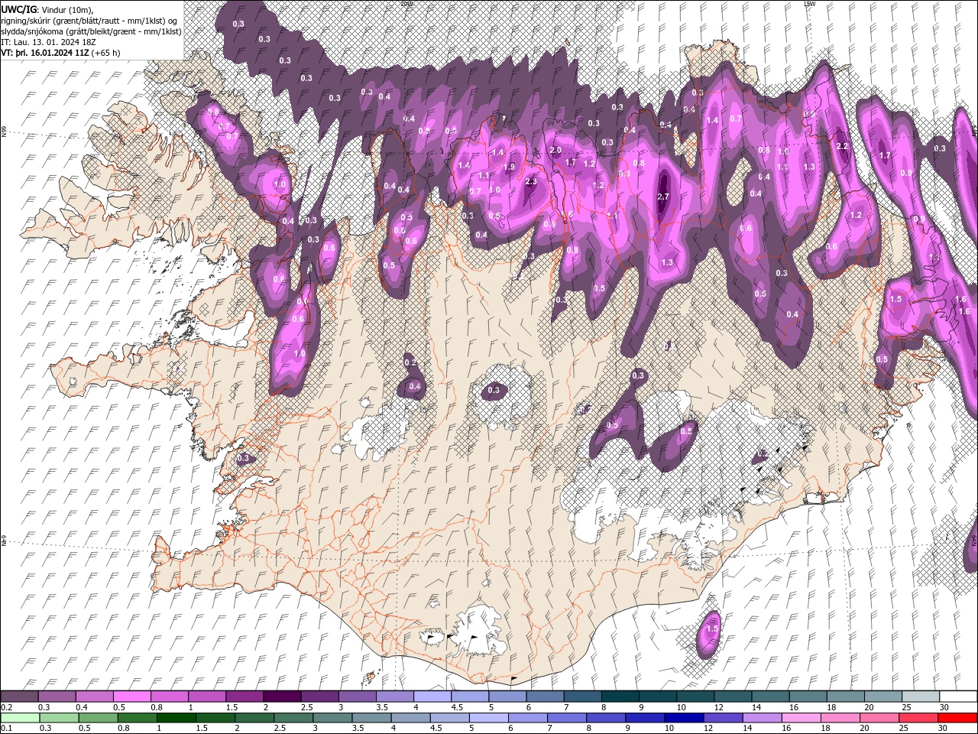The width and height of the screenshot is (978, 734).
Task: Pick the dark teal snow swatch between 8 and 9
Action: [x=620, y=697]
